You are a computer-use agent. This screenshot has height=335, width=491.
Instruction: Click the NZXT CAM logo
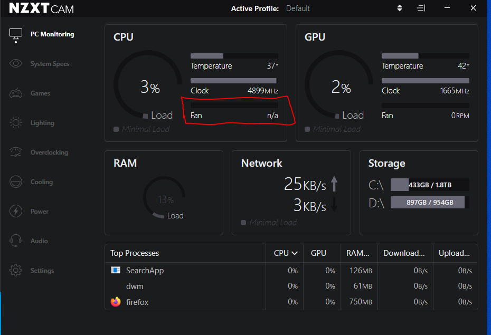click(x=42, y=8)
